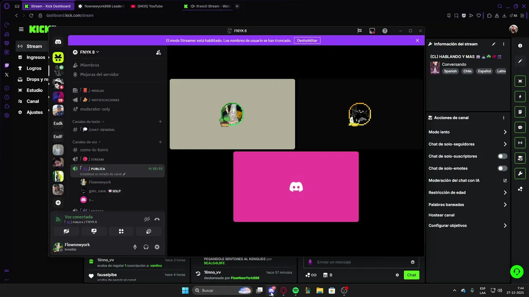Screen dimensions: 529x297
Task: Open Kick hamburger menu
Action: (21, 29)
